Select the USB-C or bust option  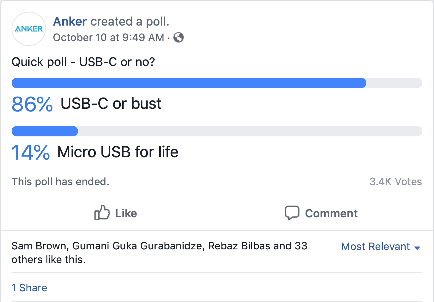pyautogui.click(x=111, y=104)
